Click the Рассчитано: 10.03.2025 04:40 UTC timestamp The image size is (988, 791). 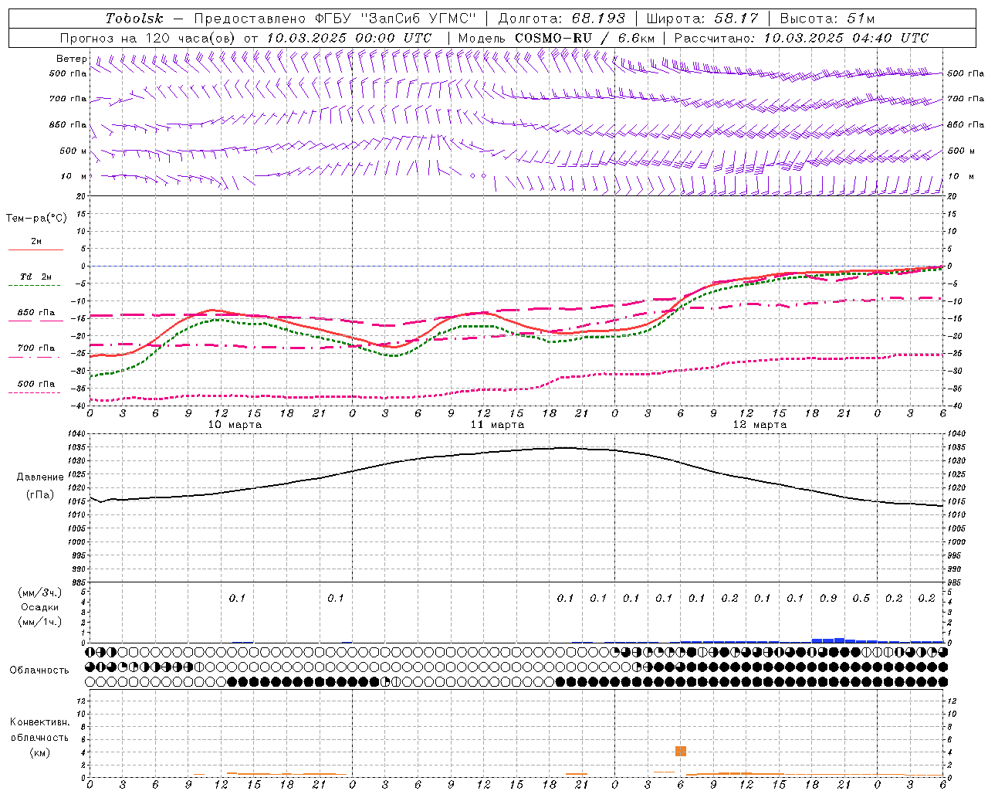click(801, 38)
